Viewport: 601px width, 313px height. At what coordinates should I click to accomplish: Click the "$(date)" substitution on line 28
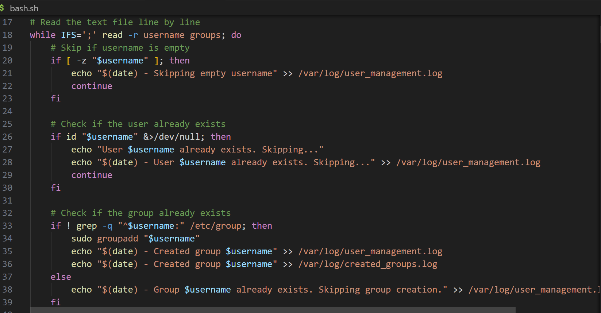point(120,162)
